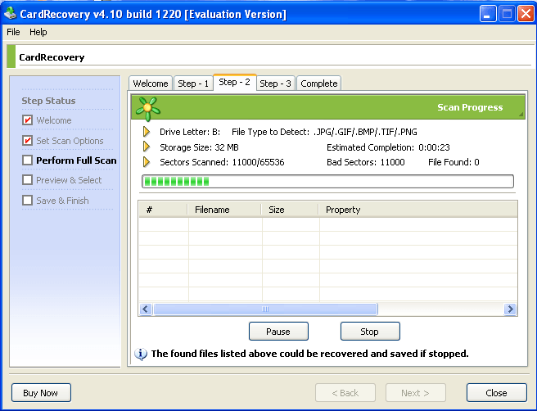Viewport: 537px width, 411px height.
Task: Click the green scan progress bar
Action: 327,181
